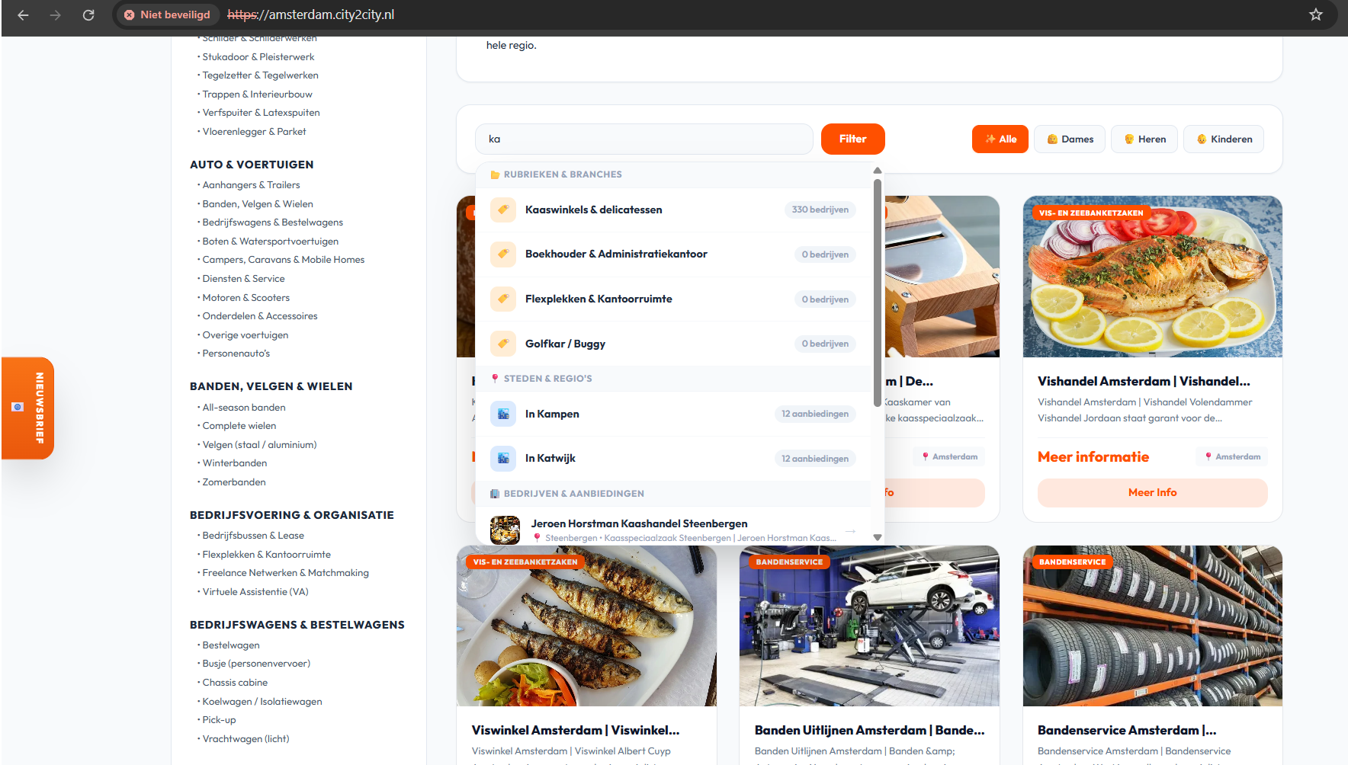Click the orange Filter button
This screenshot has height=765, width=1348.
tap(853, 139)
